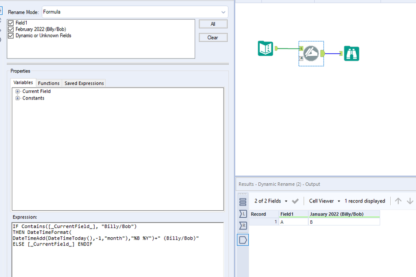The width and height of the screenshot is (416, 277).
Task: Select the Input Data tool on canvas
Action: coord(265,48)
